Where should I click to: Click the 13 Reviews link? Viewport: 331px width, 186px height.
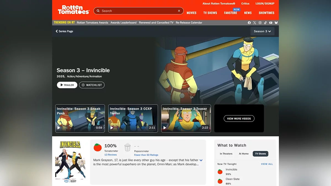(110, 155)
